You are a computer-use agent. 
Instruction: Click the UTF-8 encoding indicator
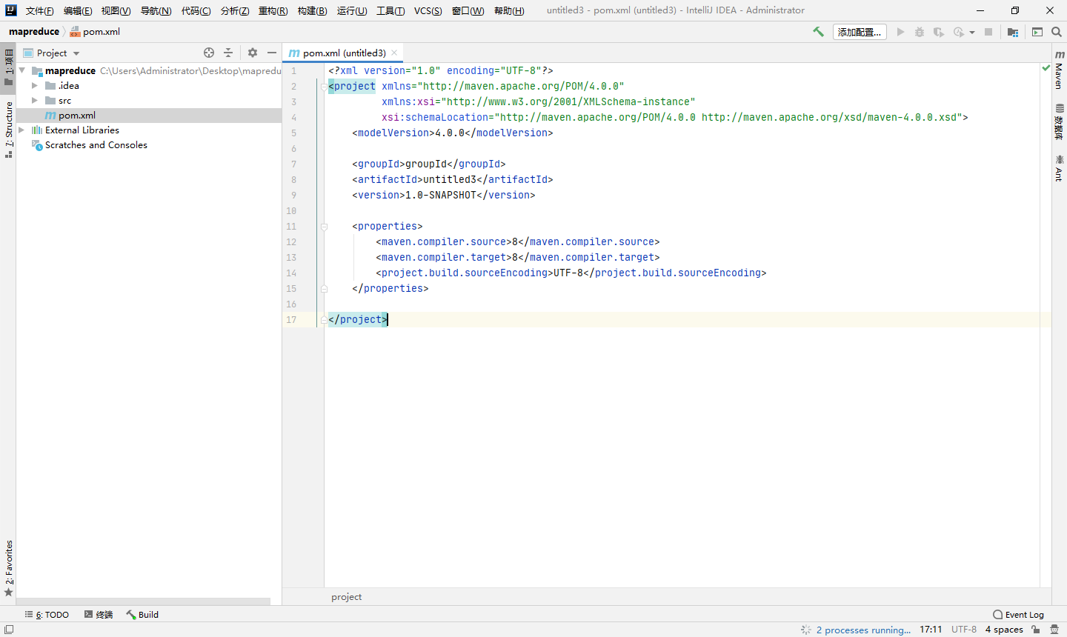[x=963, y=630]
